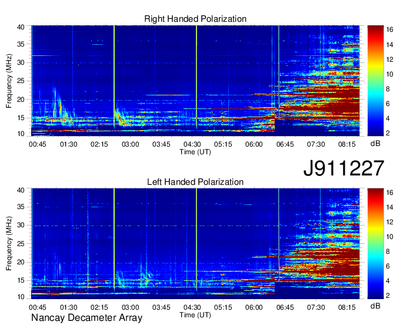This screenshot has width=400, height=325.
Task: Click 06:00 tick on Left Handed time axis
Action: (x=254, y=307)
